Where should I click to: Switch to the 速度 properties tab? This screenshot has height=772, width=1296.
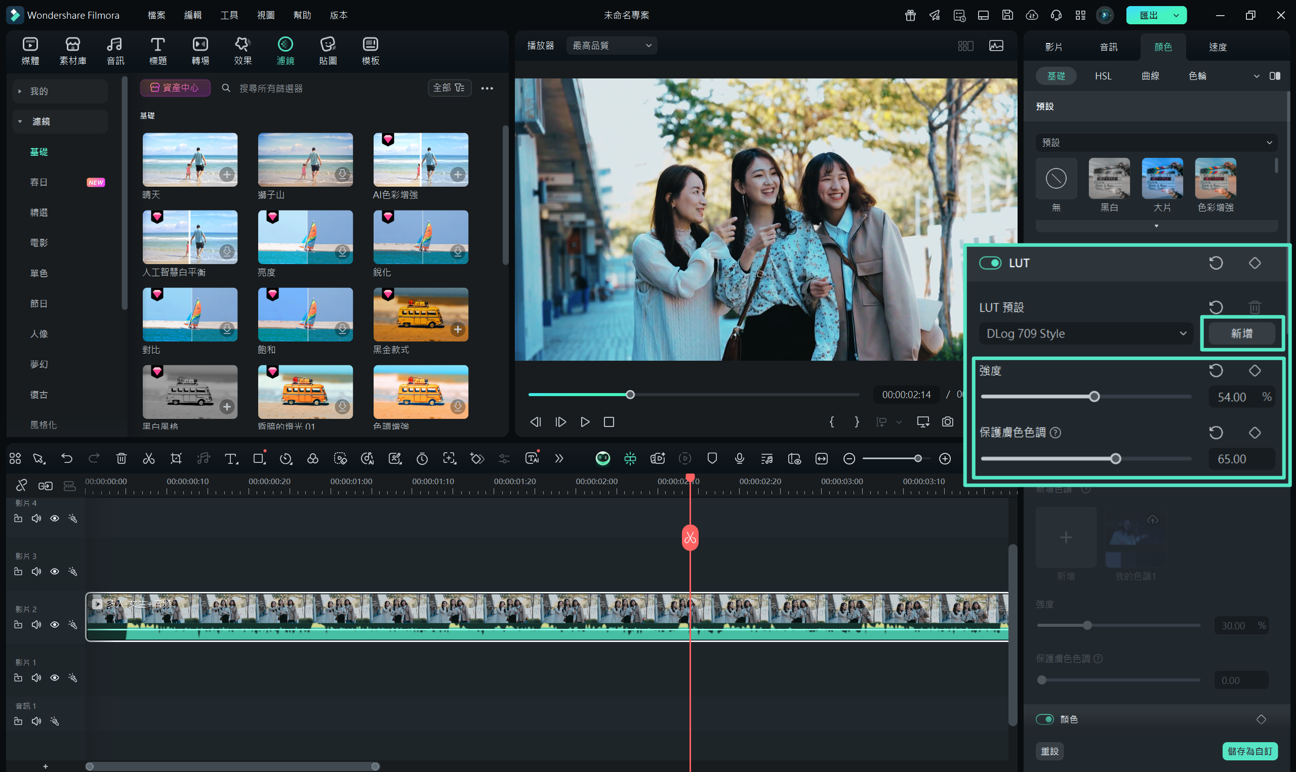click(x=1218, y=47)
